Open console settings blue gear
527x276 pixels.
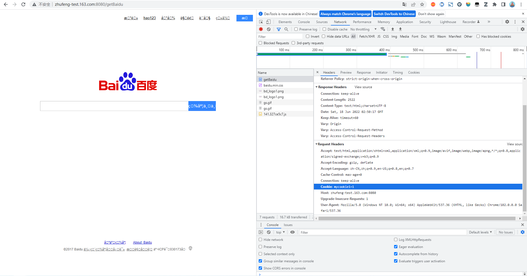522,232
